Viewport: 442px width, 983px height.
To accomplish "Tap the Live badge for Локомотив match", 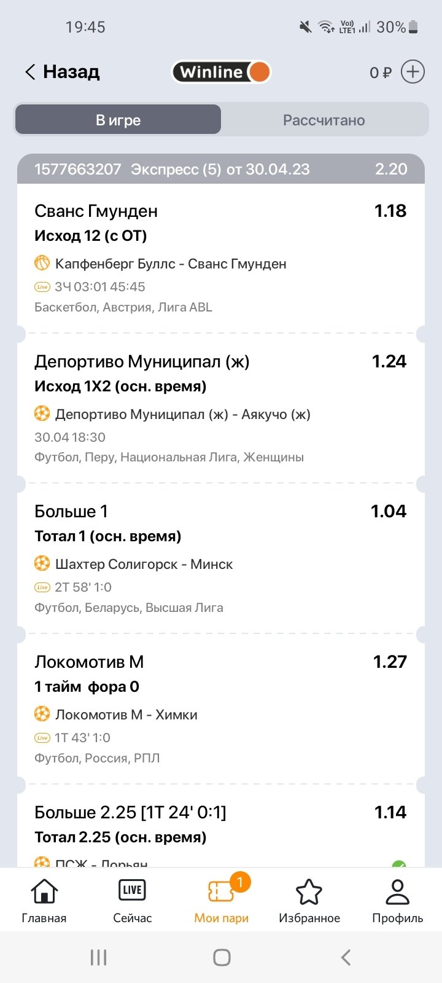I will (42, 738).
